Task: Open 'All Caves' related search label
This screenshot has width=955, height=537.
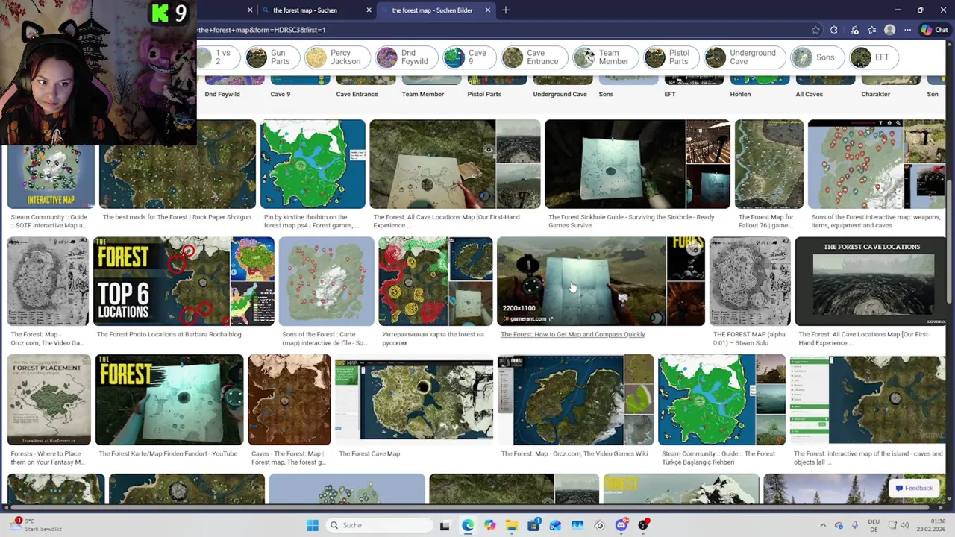Action: coord(809,94)
